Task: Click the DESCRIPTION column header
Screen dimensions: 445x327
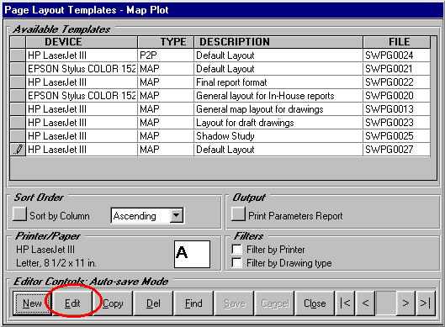Action: (x=278, y=42)
